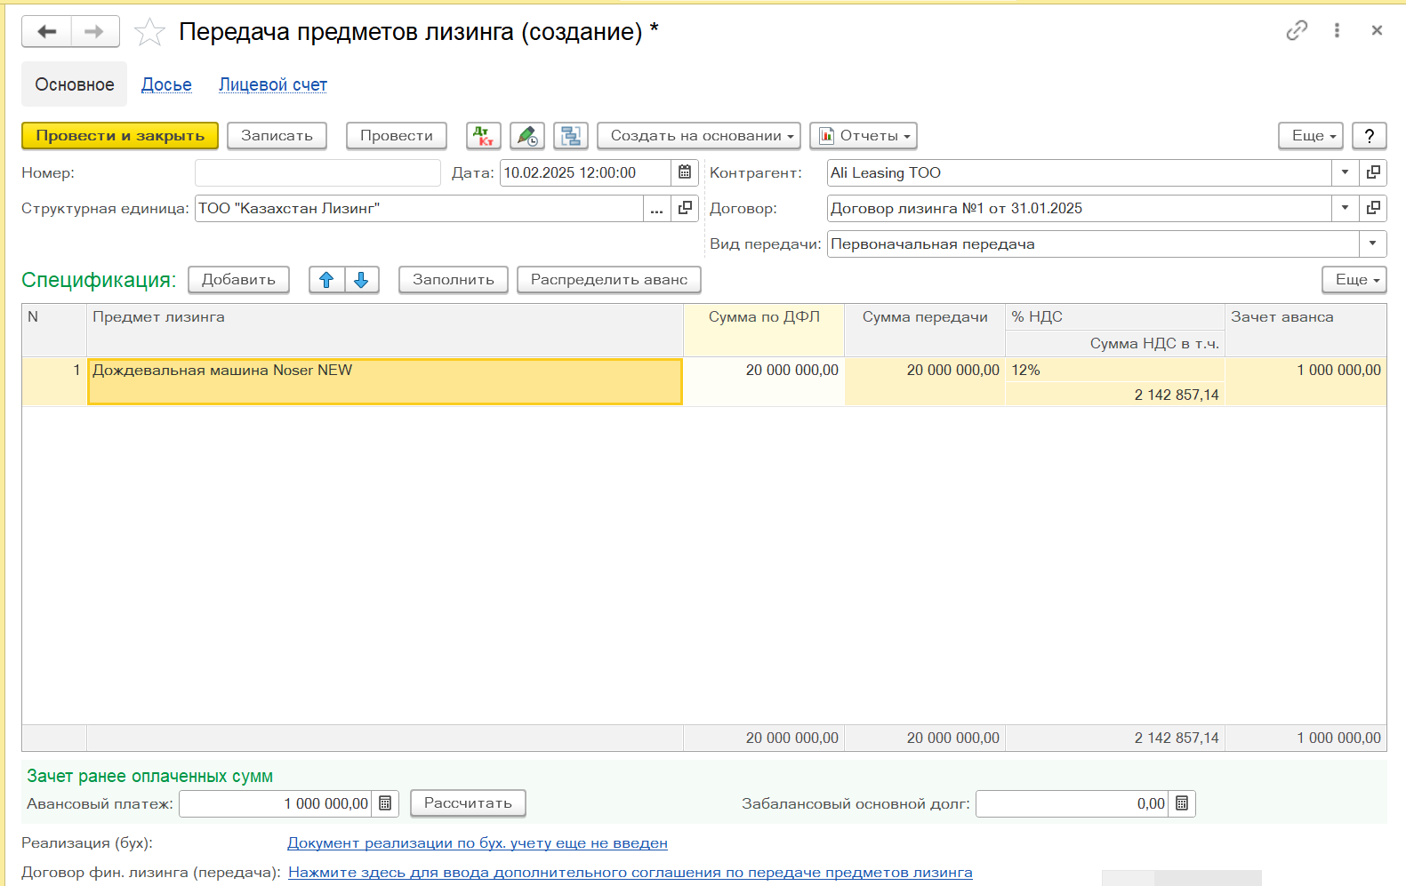The width and height of the screenshot is (1406, 886).
Task: Select Сумма передачи cell in row 1
Action: [x=925, y=381]
